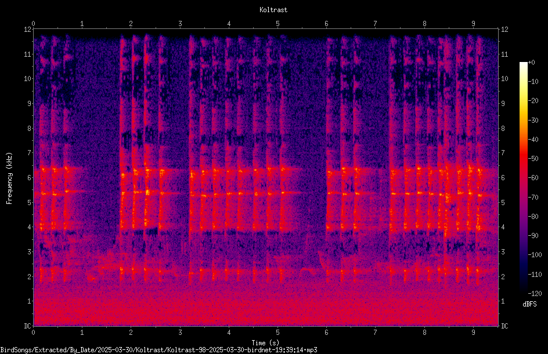Viewport: 548px width, 354px height.
Task: Click the -90 label on the color scale
Action: [533, 236]
